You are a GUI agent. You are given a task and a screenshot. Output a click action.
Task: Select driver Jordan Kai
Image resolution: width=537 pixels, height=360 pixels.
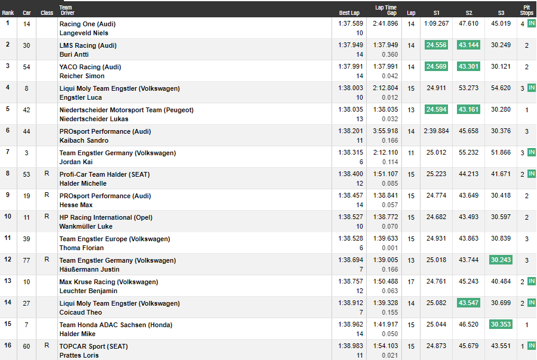(x=76, y=162)
